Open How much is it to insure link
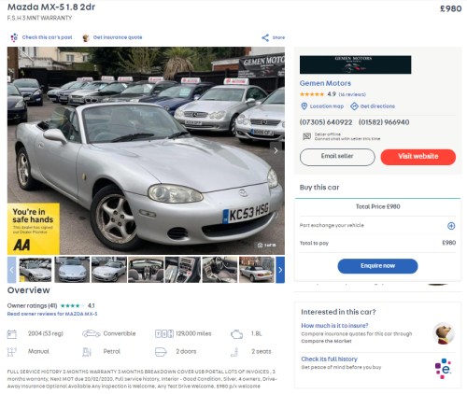Viewport: 467px width, 394px height. 334,326
